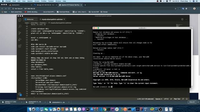Change end of line sequence LF
This screenshot has height=112, width=200.
point(171,99)
